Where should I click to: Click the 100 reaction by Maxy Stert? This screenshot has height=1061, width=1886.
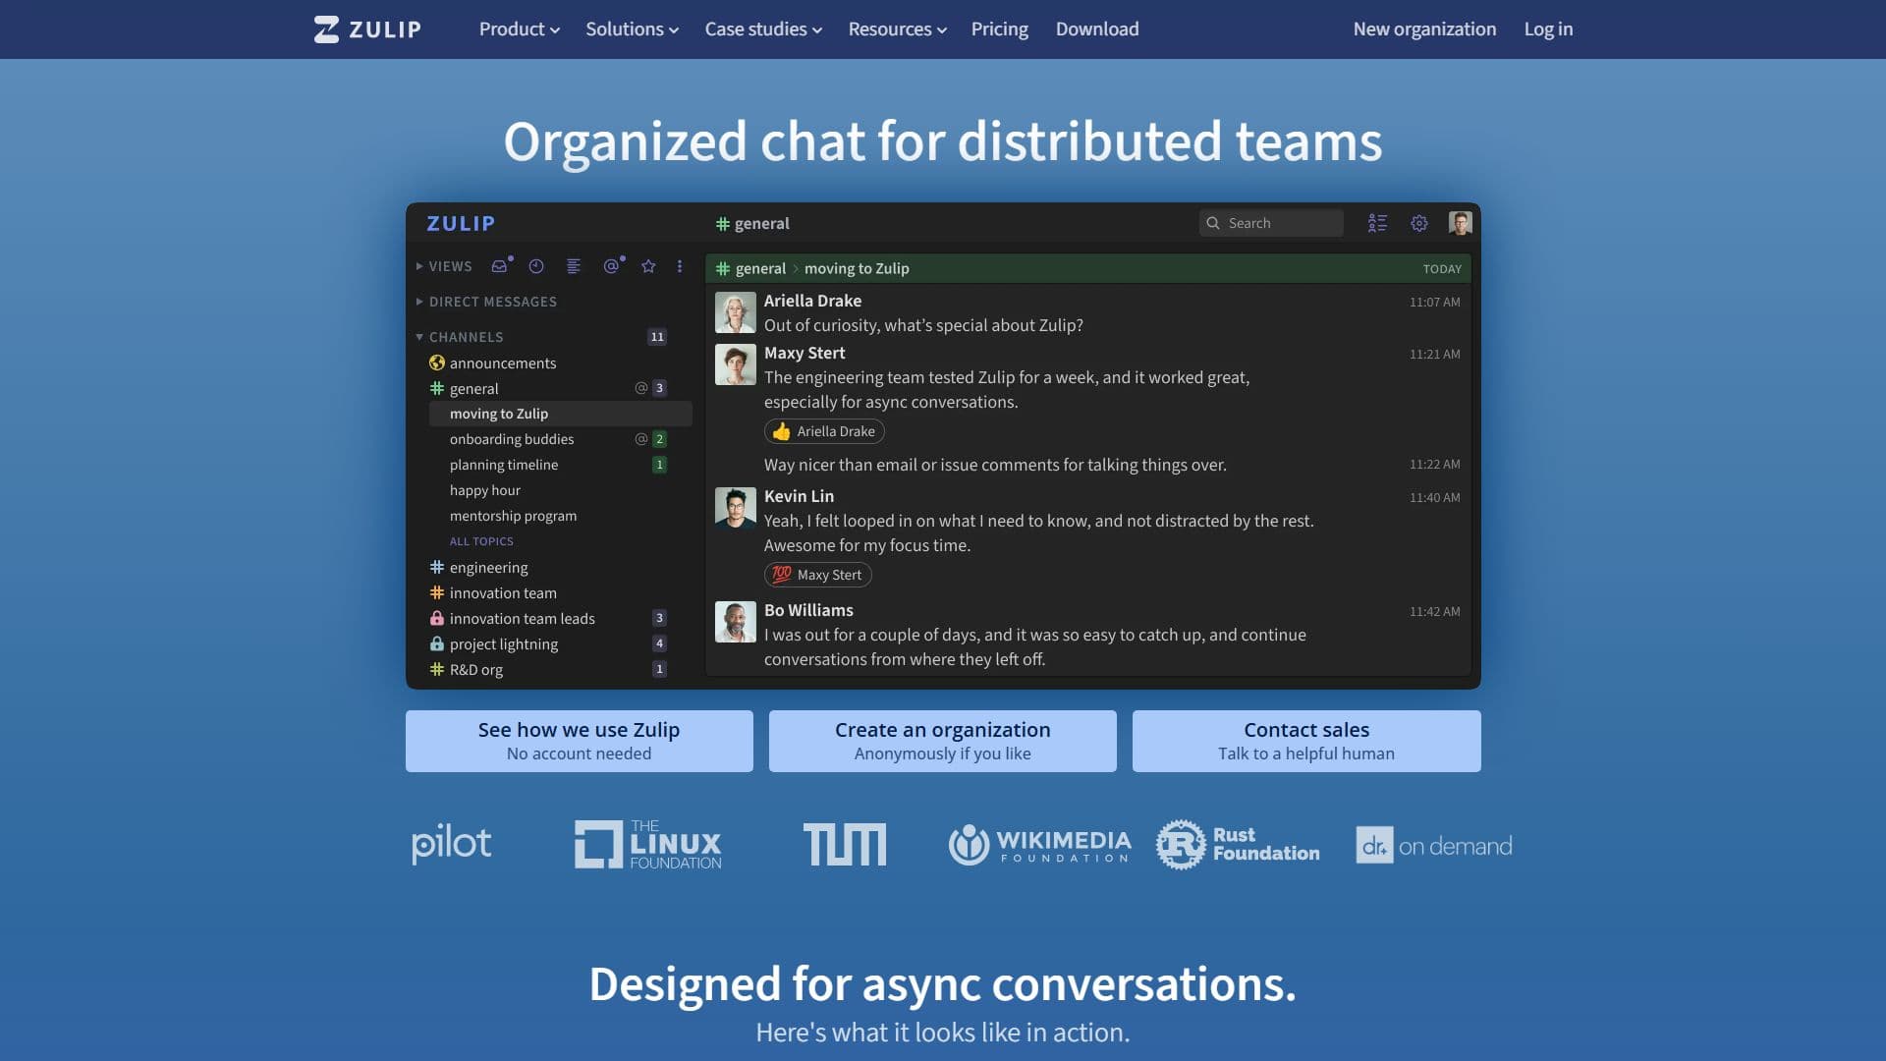pos(817,575)
